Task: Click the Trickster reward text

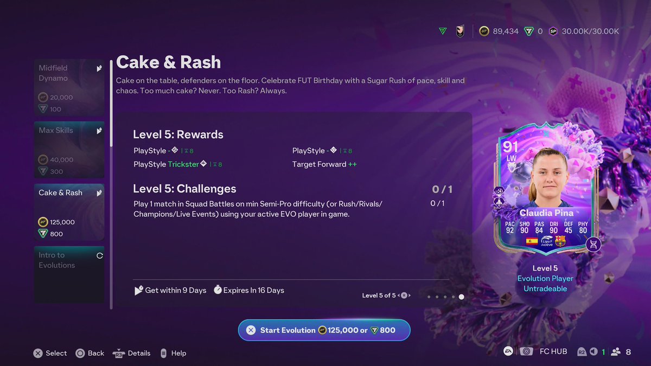Action: click(183, 164)
